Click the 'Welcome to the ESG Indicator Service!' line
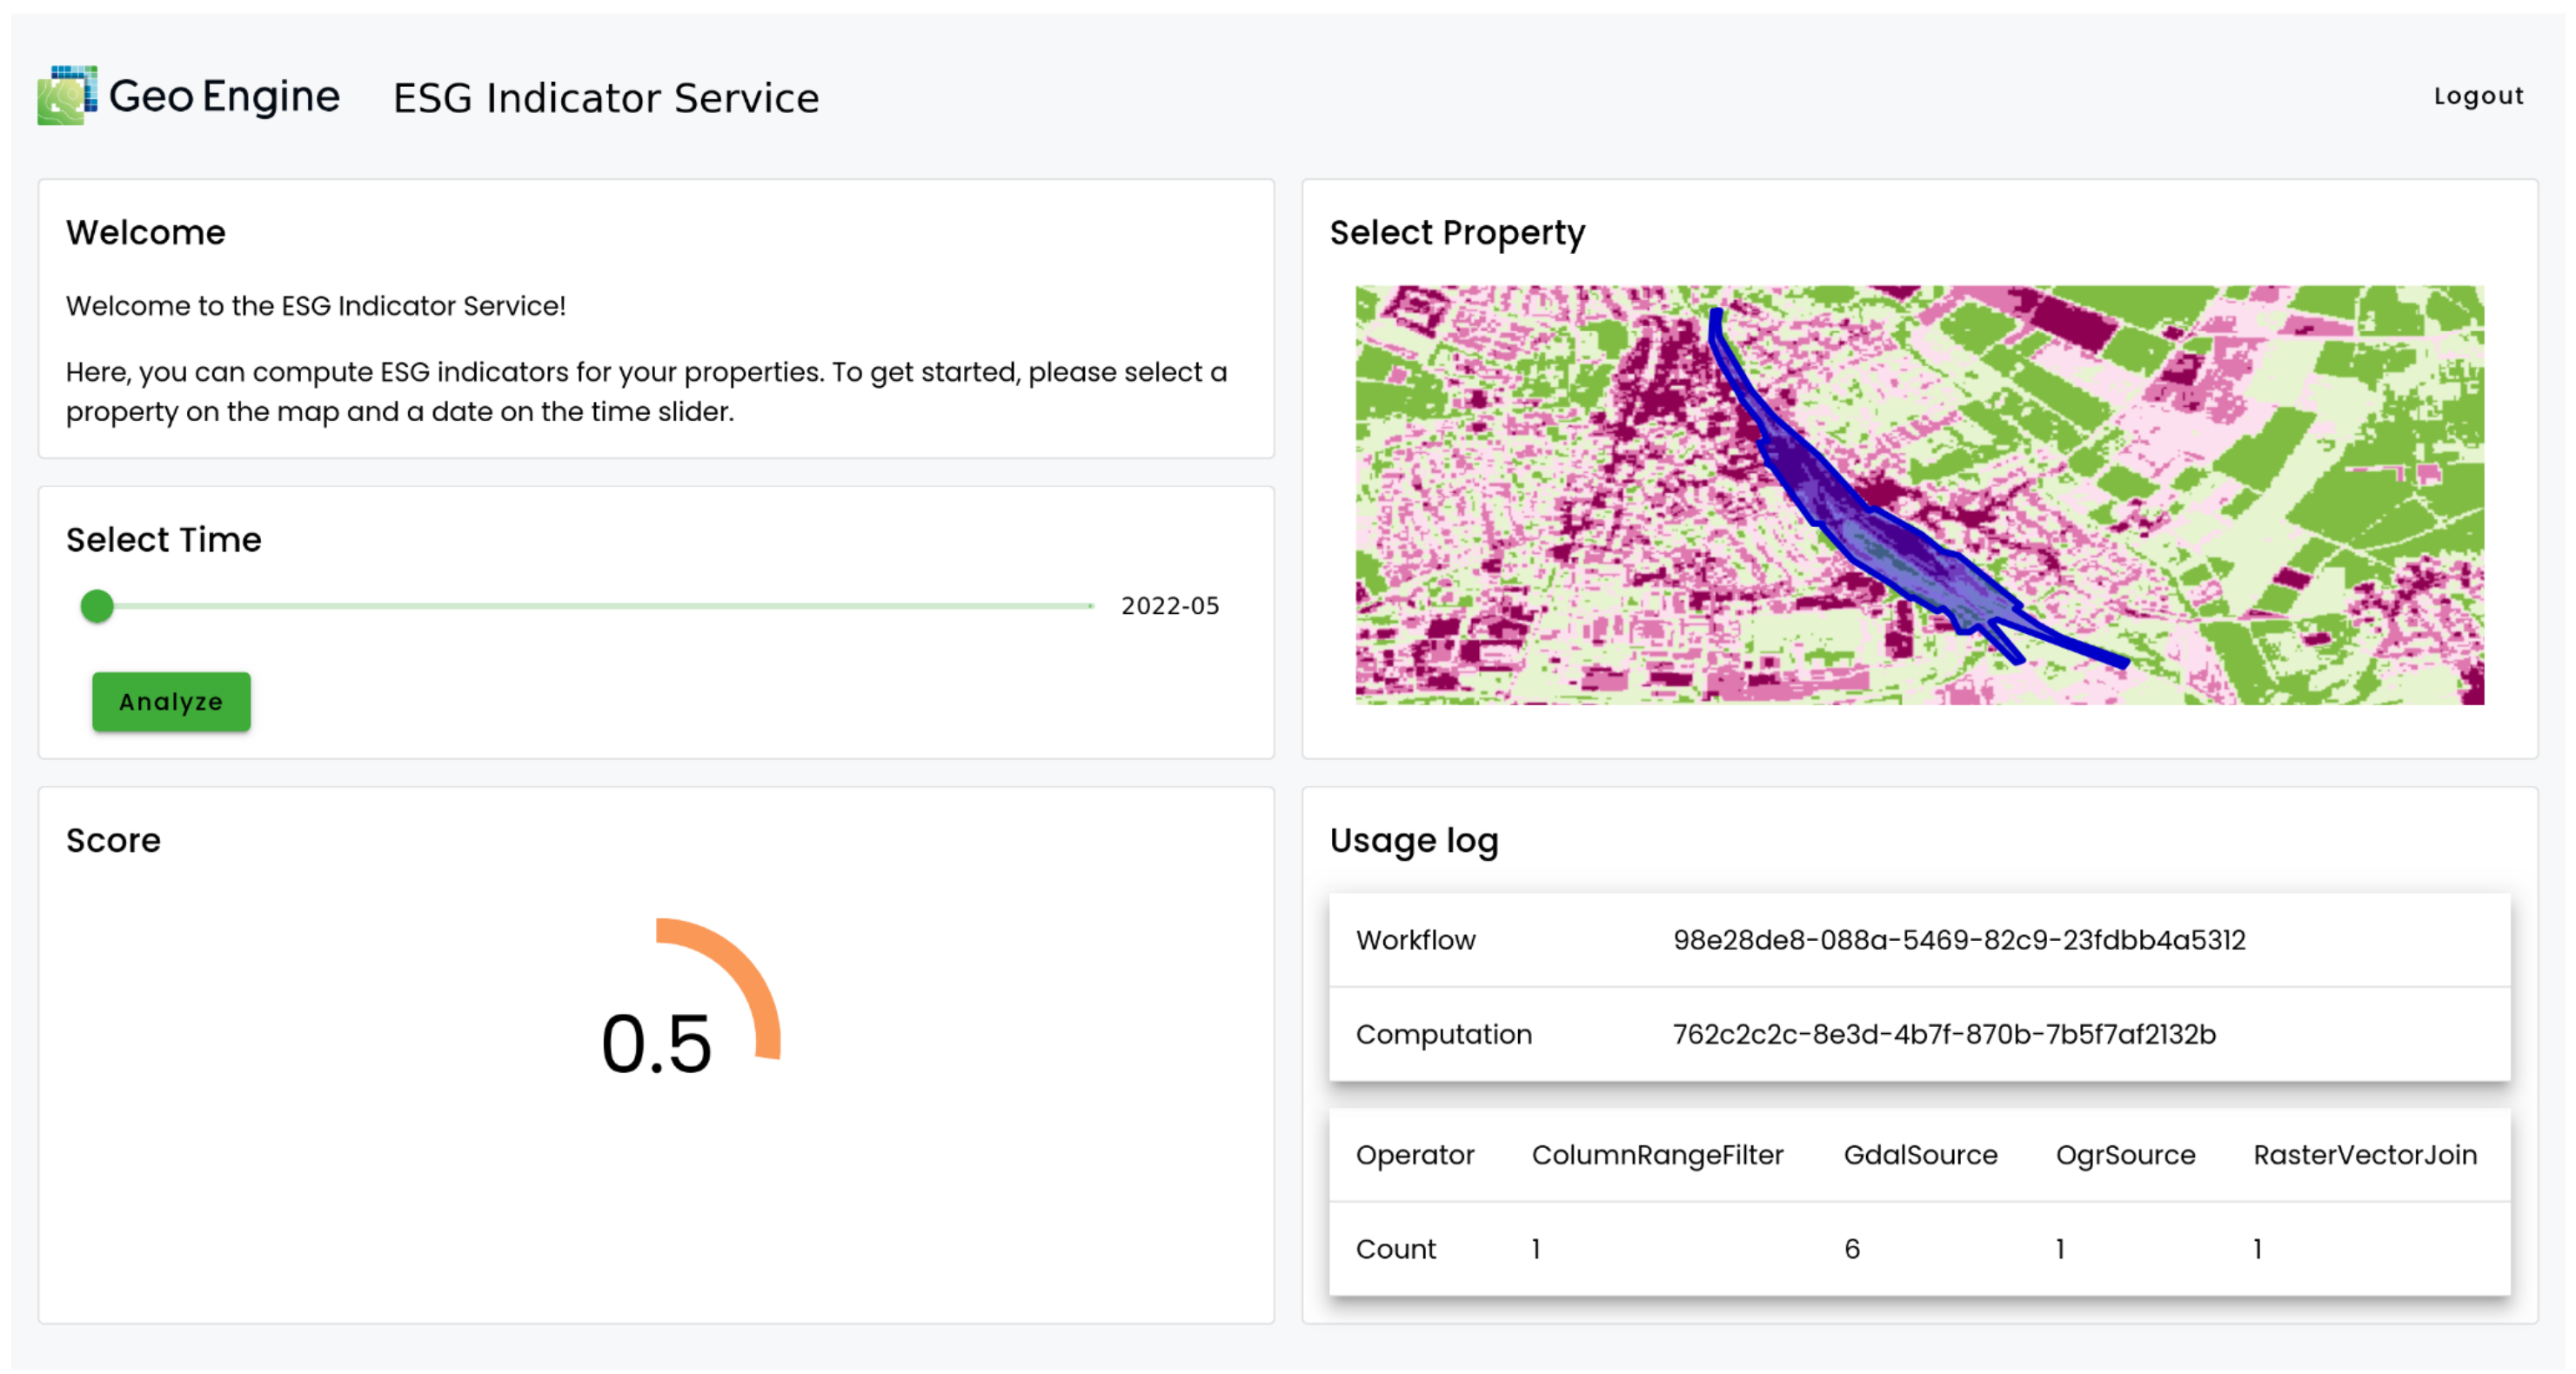This screenshot has height=1374, width=2576. tap(316, 306)
